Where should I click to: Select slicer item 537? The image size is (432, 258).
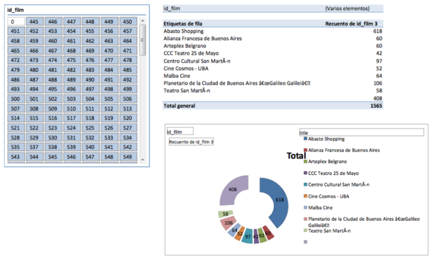tap(34, 147)
